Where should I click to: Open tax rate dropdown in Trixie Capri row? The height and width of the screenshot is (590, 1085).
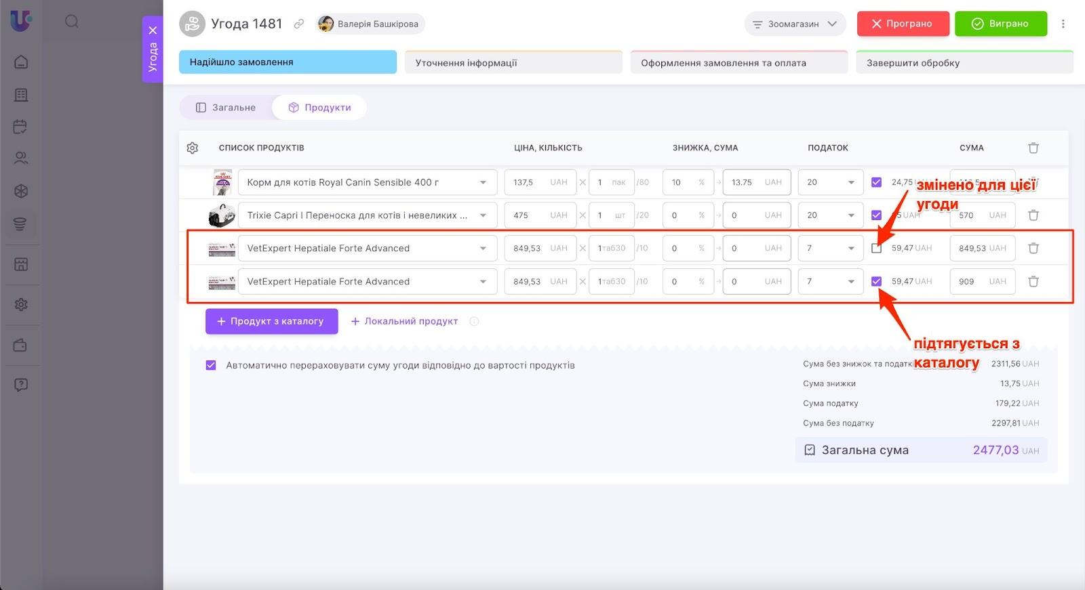(x=830, y=215)
